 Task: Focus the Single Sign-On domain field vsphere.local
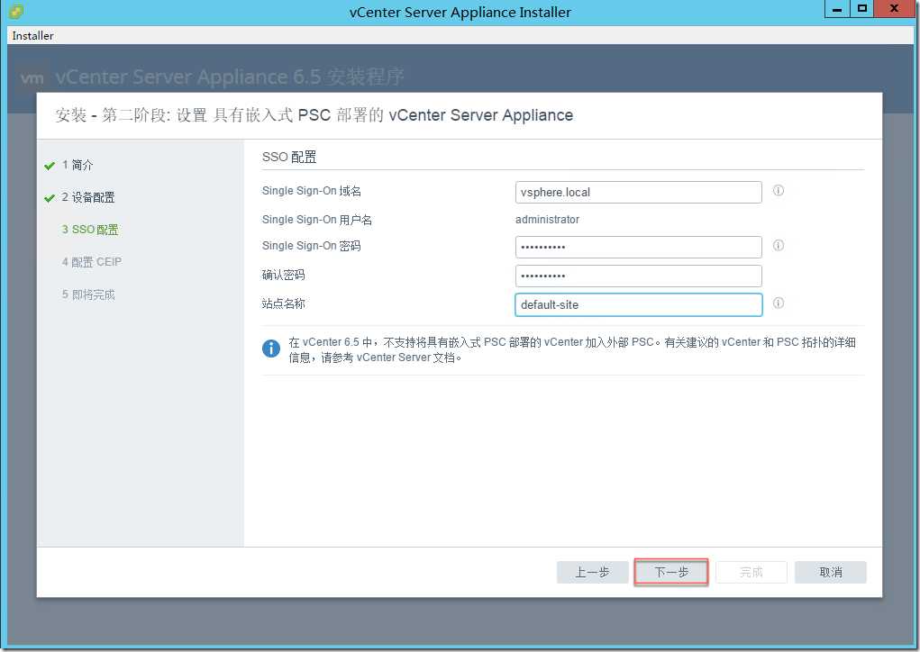pos(638,193)
